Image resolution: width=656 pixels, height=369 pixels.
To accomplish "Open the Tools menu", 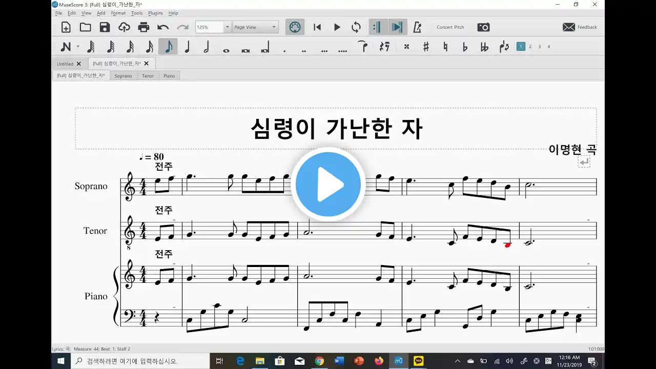I will (137, 13).
